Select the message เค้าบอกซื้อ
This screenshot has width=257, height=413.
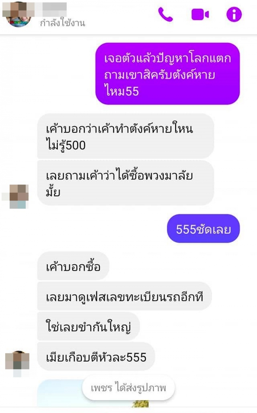73,266
